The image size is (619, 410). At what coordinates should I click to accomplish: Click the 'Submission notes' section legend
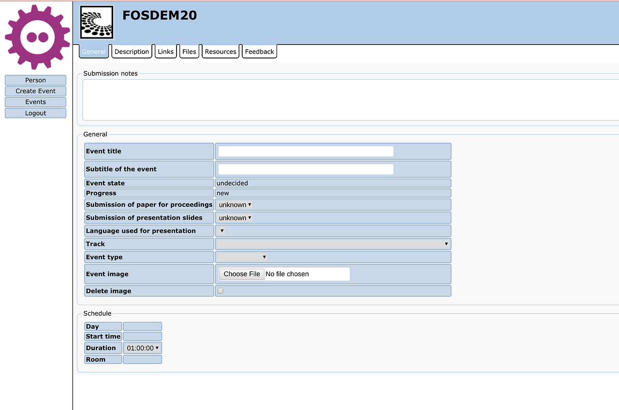point(111,73)
